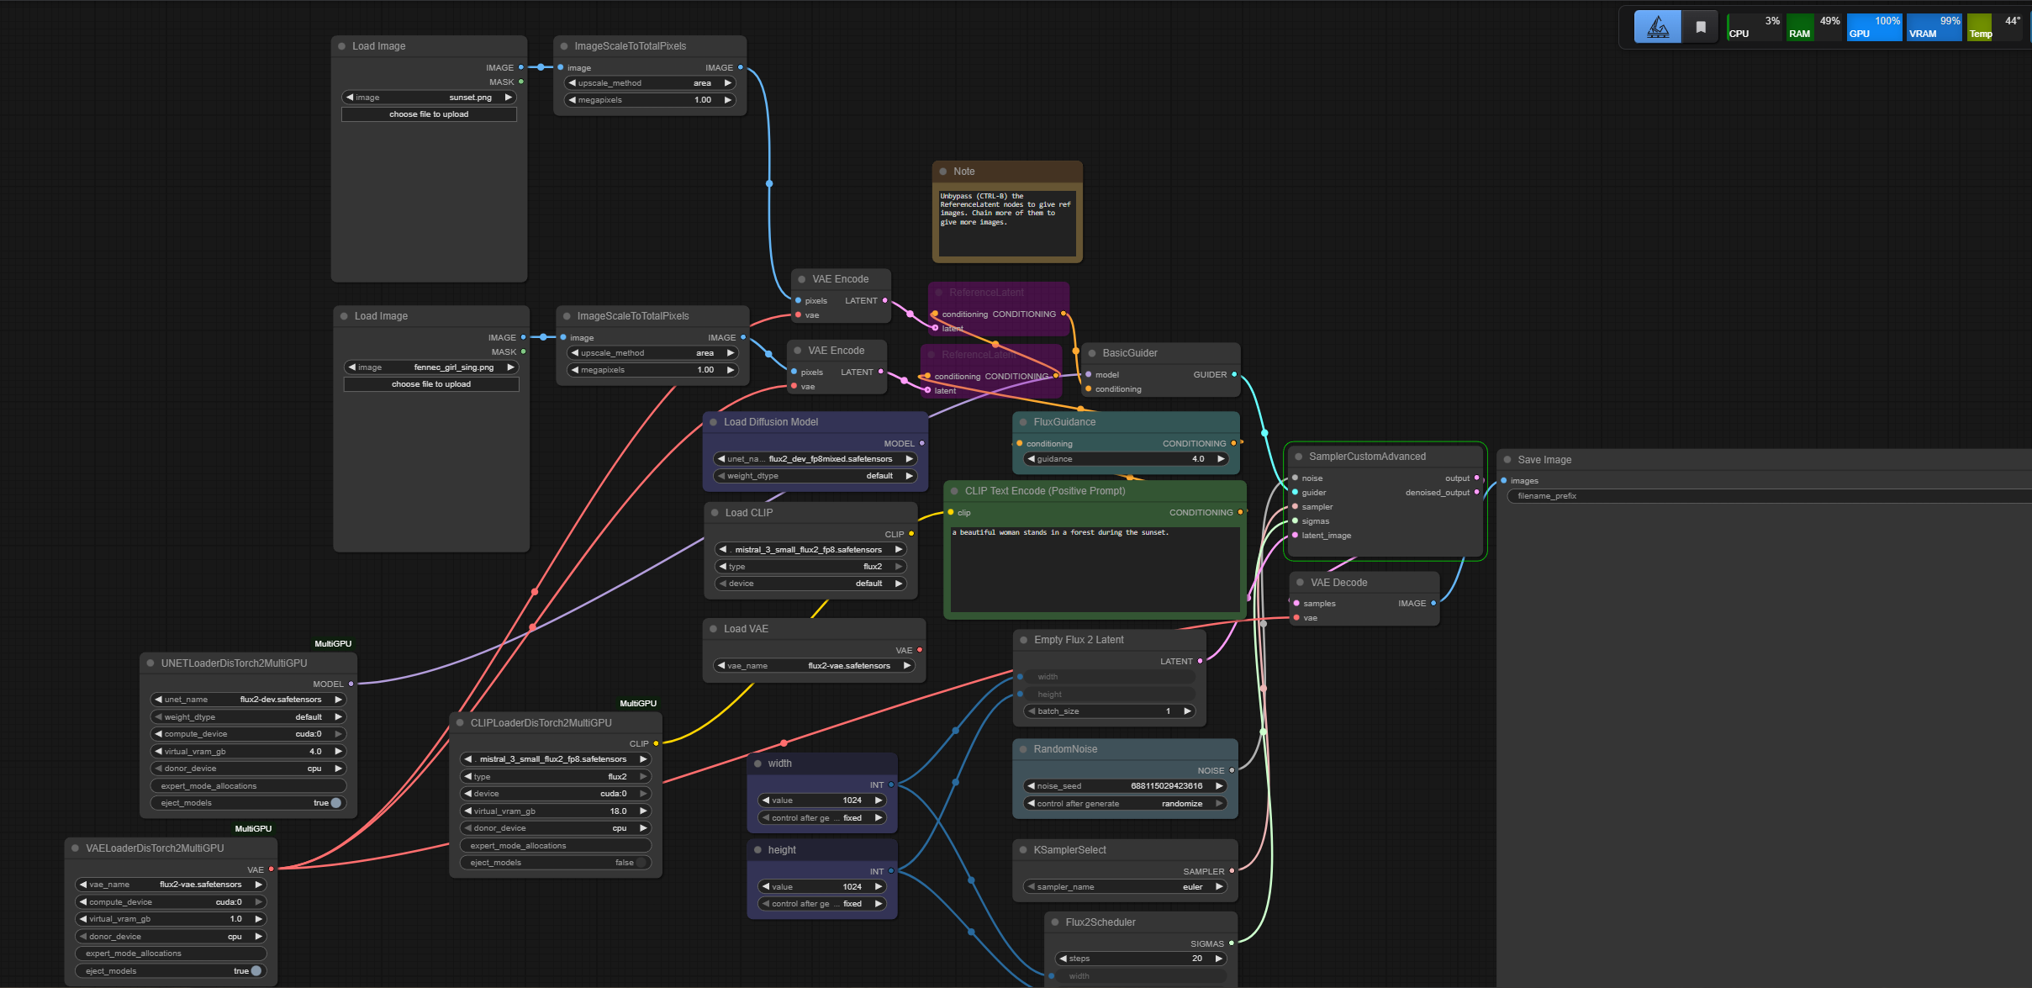This screenshot has height=988, width=2032.
Task: Click the Load Diffusion Model node title
Action: [770, 422]
